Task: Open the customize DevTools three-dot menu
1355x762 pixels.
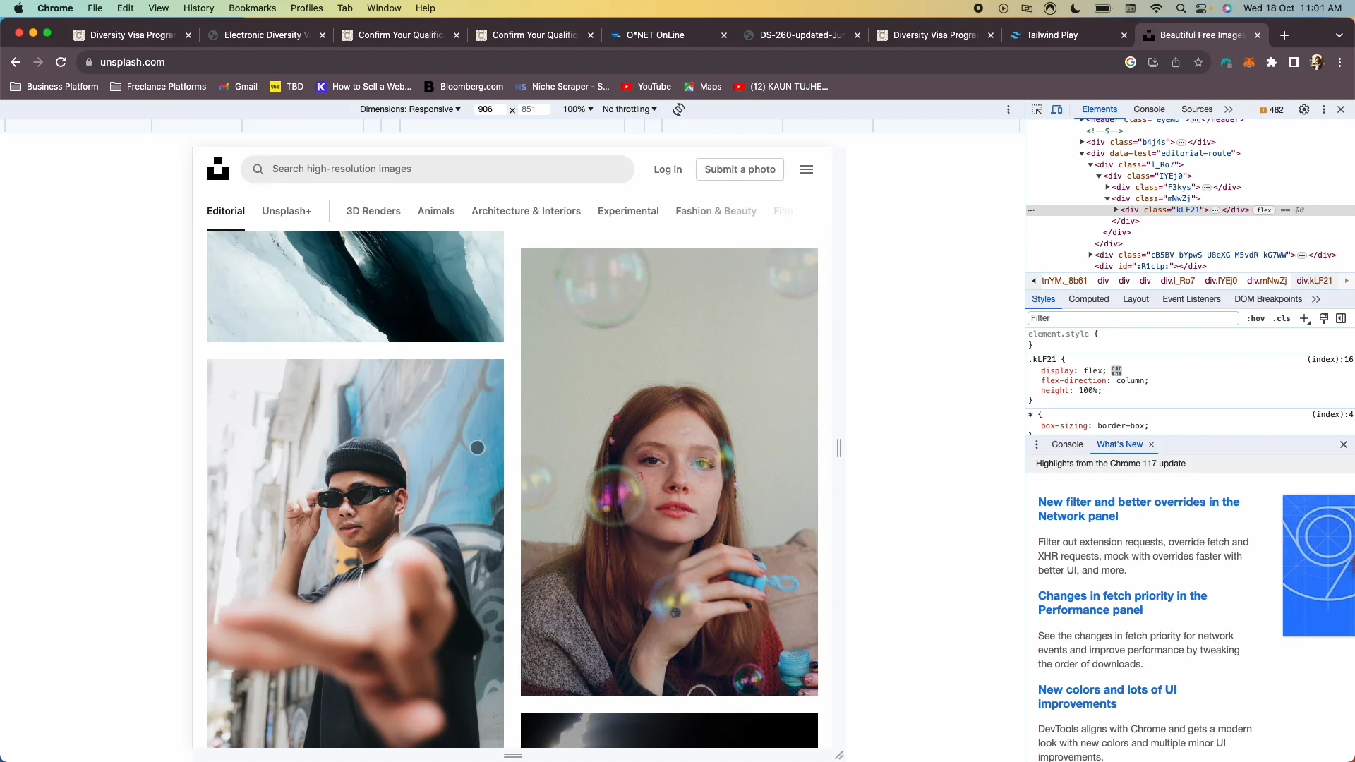Action: pos(1325,109)
